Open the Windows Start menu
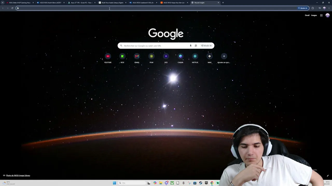Image resolution: width=332 pixels, height=186 pixels. coord(114,183)
